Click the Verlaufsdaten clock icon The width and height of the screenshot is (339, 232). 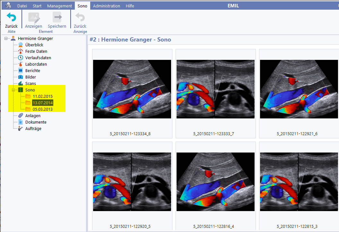pyautogui.click(x=21, y=58)
